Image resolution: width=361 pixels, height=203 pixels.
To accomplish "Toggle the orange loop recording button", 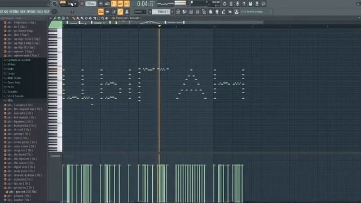I will [x=127, y=4].
